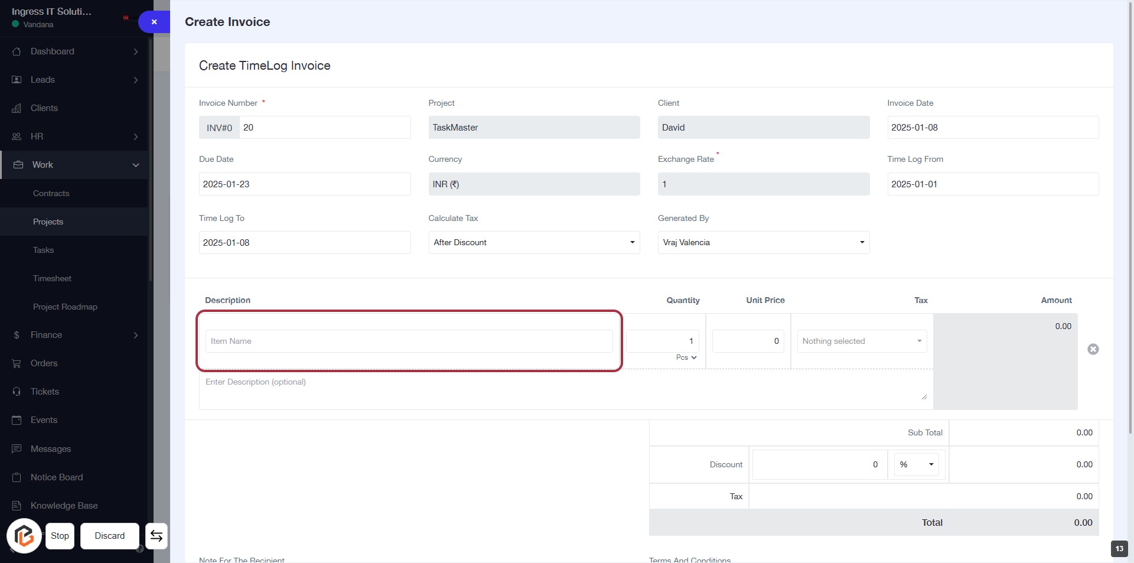
Task: Click the Tickets headset icon
Action: click(17, 392)
